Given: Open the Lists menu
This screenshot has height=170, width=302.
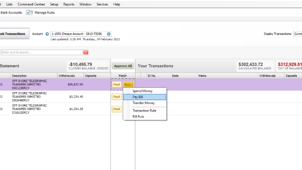Looking at the screenshot, I should point(9,4).
